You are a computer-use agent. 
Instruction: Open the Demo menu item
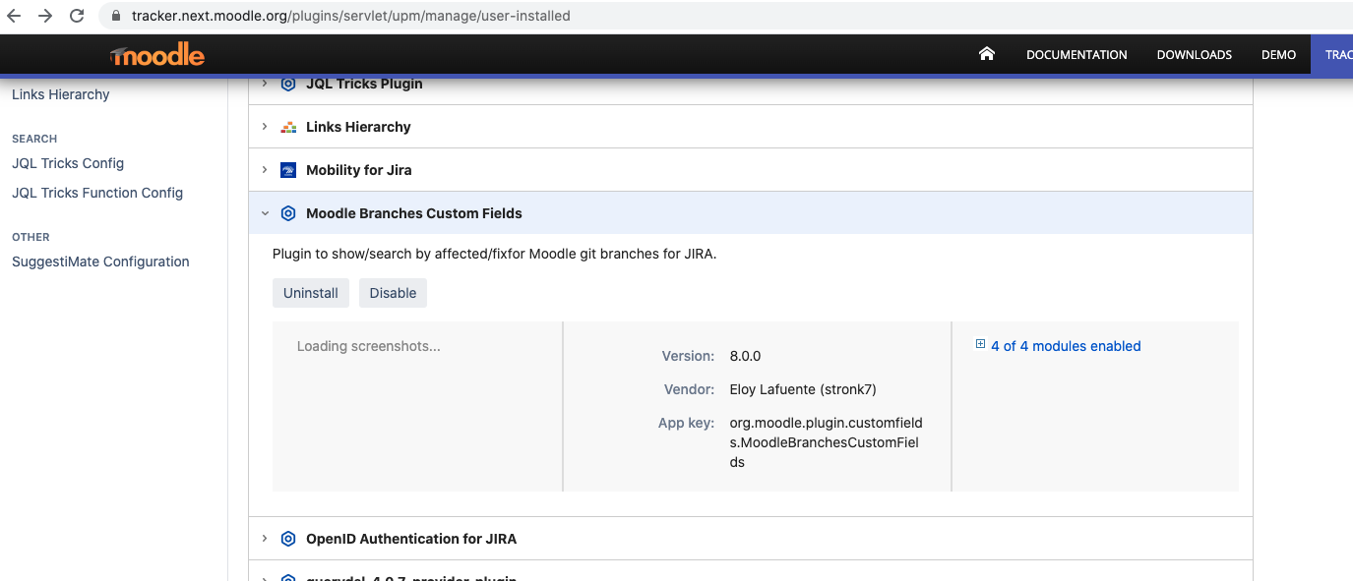click(x=1278, y=55)
